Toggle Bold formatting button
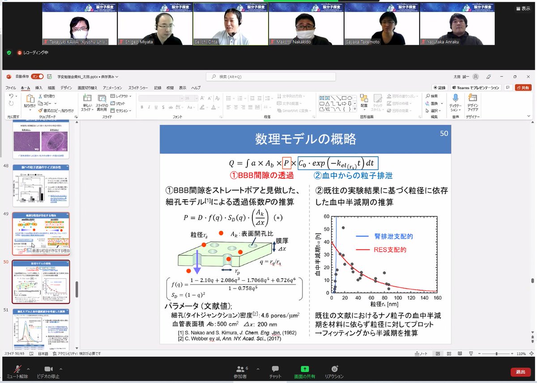The height and width of the screenshot is (383, 537). click(142, 108)
